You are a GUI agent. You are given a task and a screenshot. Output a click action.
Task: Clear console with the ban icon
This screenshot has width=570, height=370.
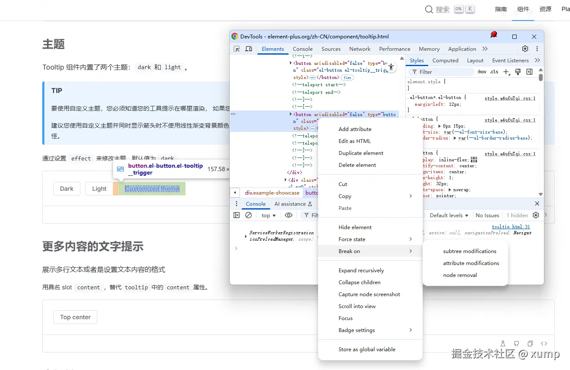[x=248, y=215]
